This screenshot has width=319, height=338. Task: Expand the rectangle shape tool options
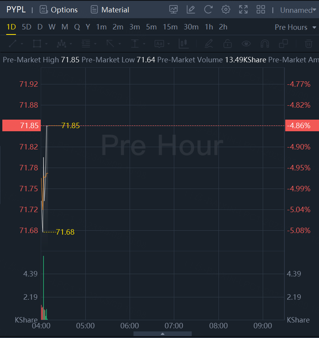pos(47,44)
